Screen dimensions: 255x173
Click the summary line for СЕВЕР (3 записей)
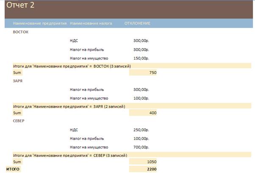coord(132,155)
